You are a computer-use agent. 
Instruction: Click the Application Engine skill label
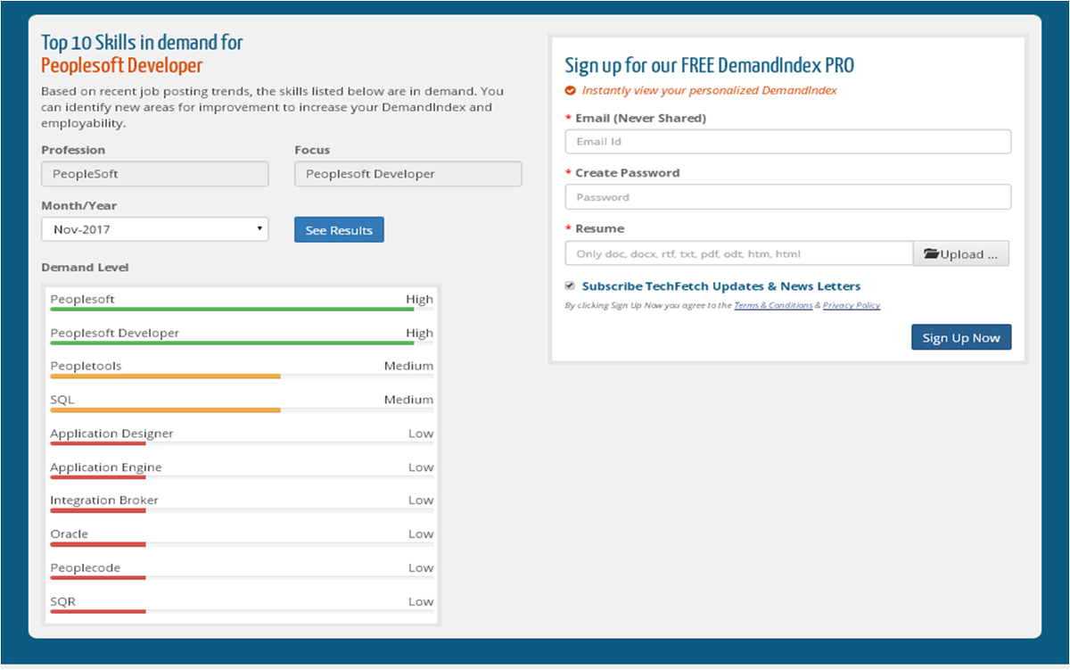tap(106, 467)
